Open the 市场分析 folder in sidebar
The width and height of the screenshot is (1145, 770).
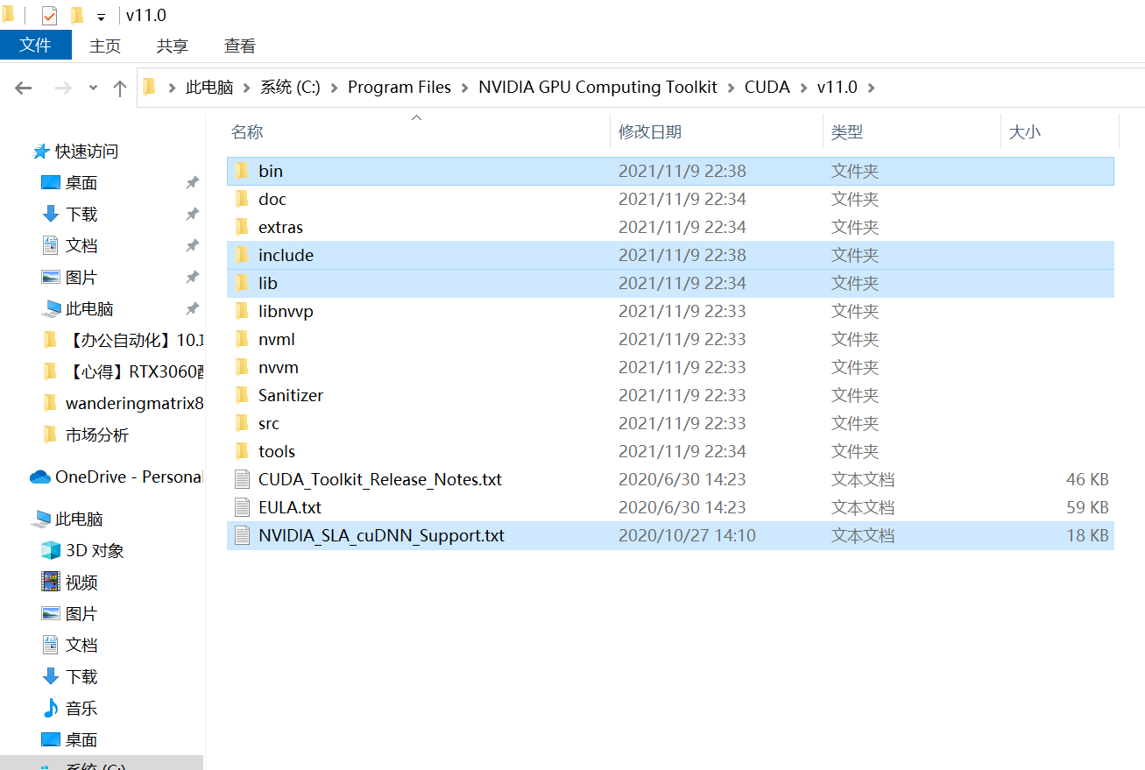97,435
